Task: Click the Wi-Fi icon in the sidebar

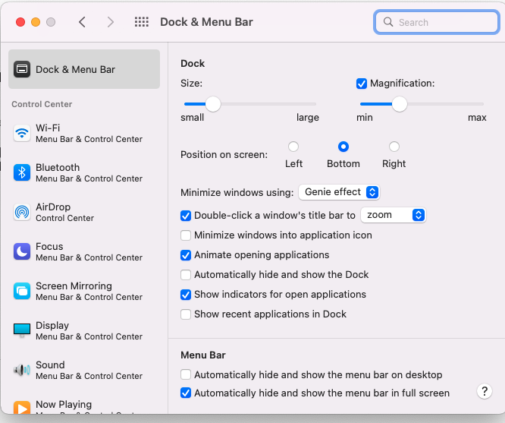Action: (22, 133)
